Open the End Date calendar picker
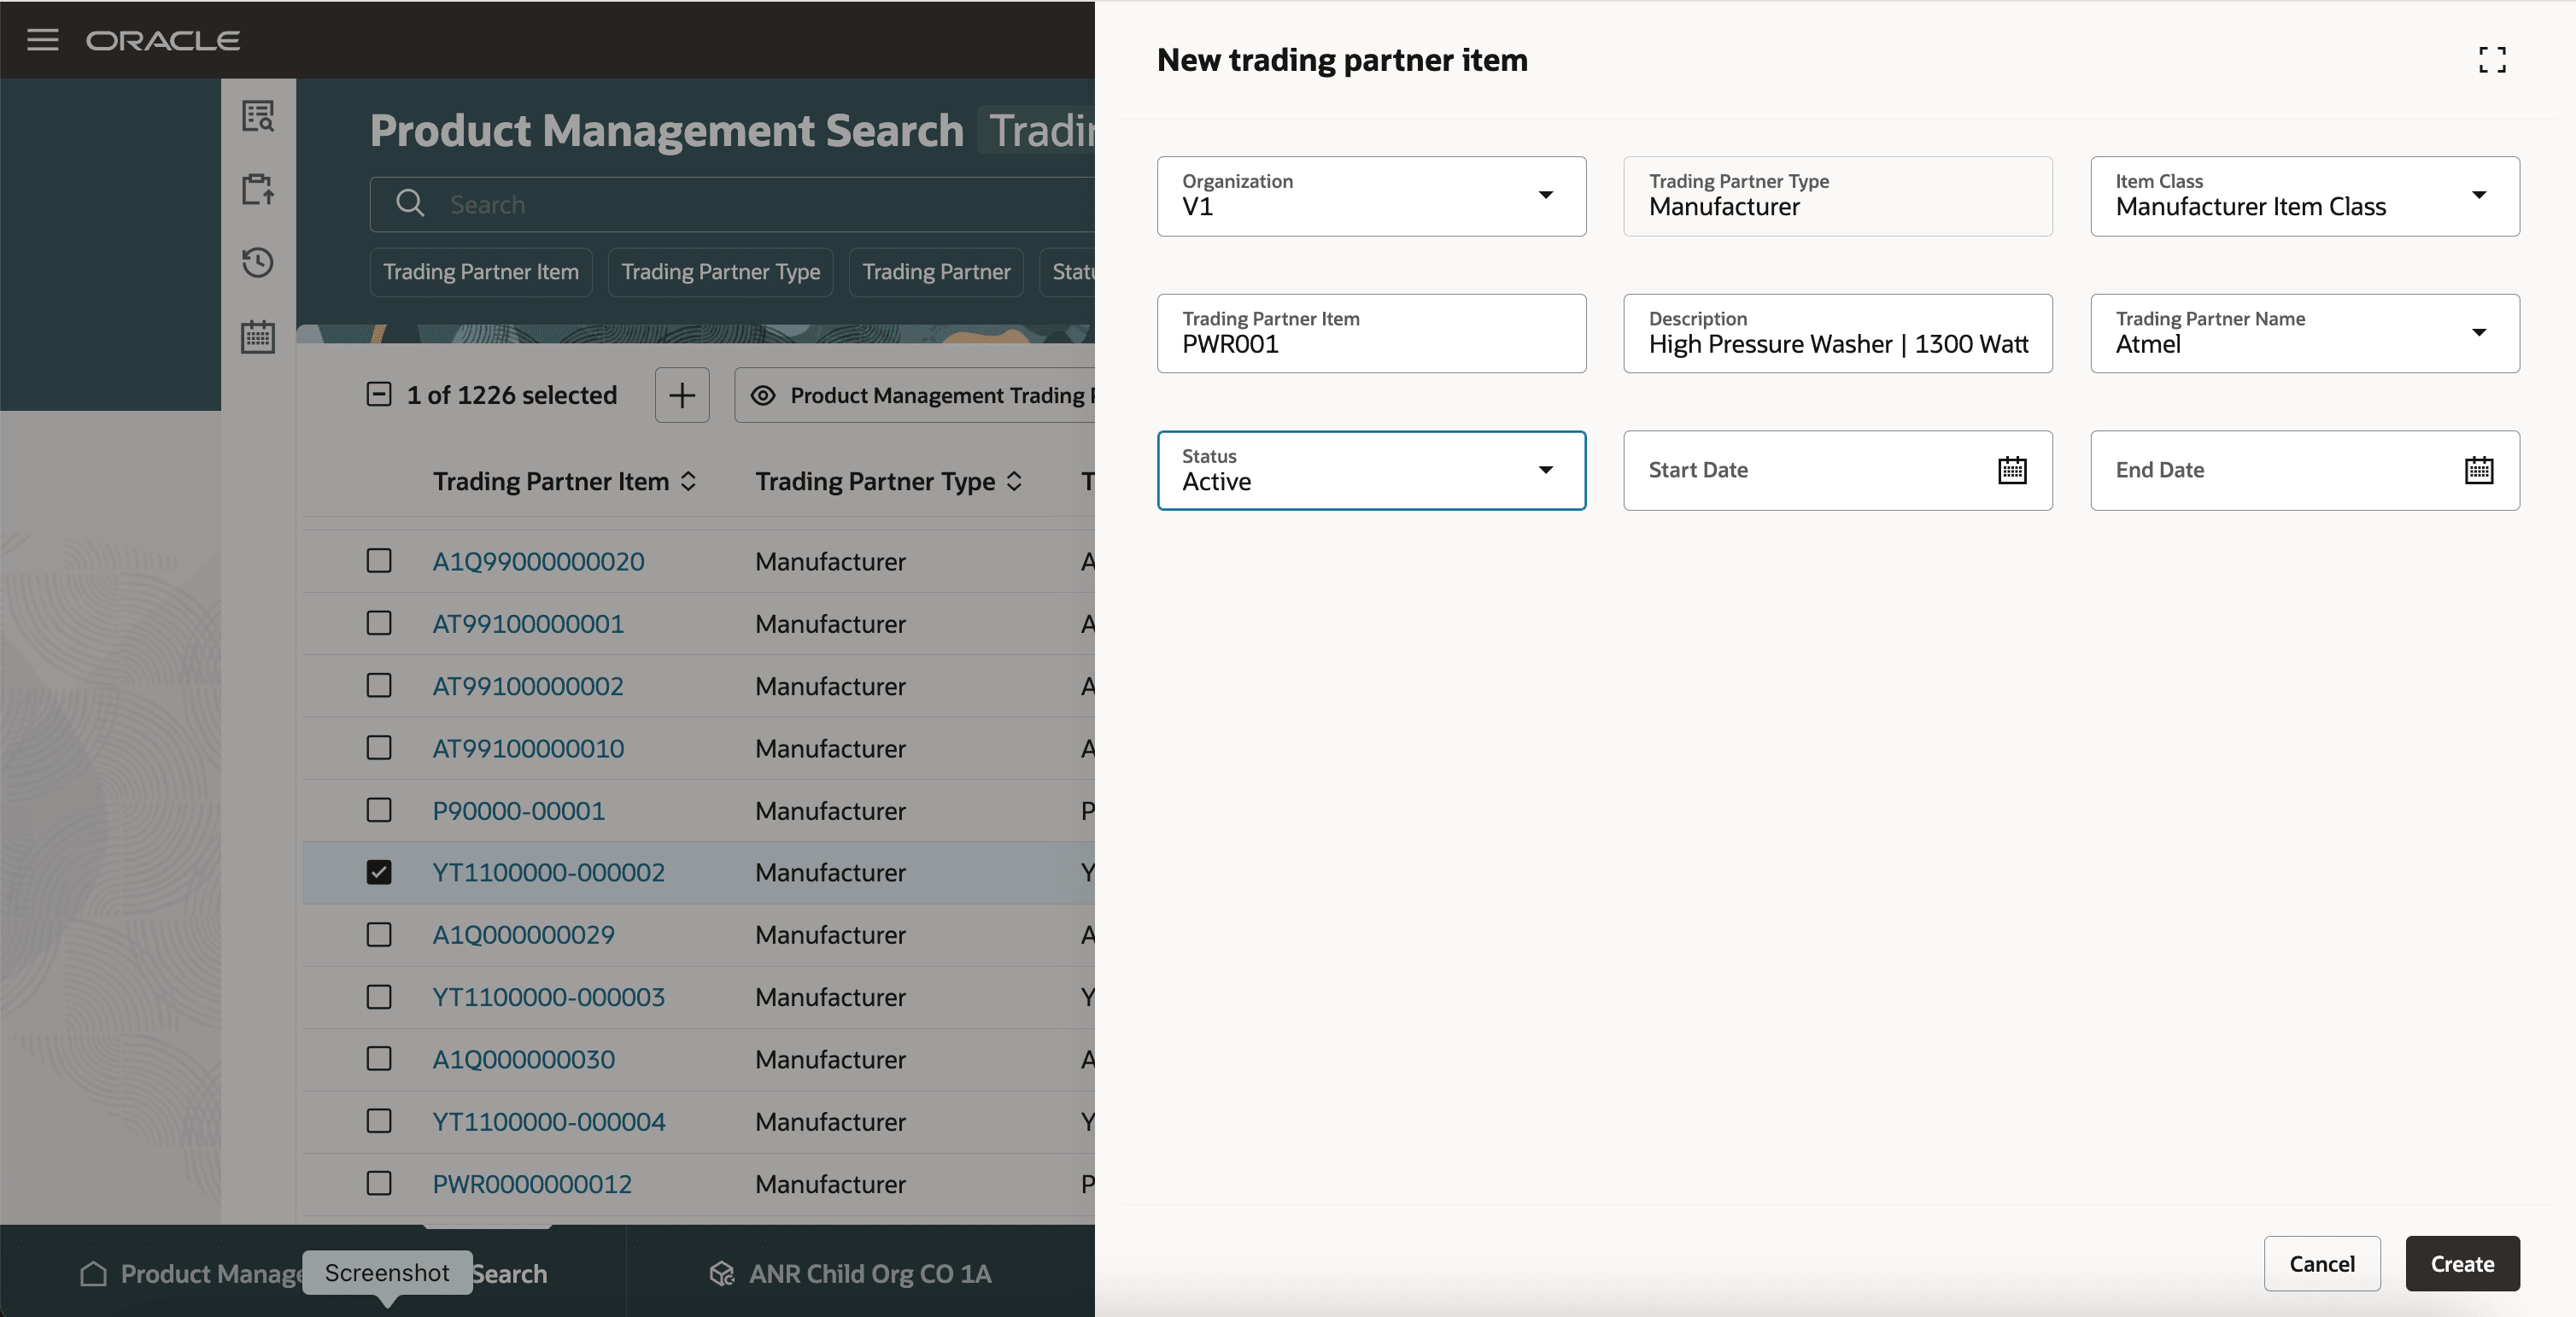This screenshot has height=1317, width=2576. (x=2479, y=470)
